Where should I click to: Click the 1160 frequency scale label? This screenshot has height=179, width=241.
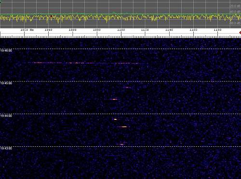click(193, 30)
